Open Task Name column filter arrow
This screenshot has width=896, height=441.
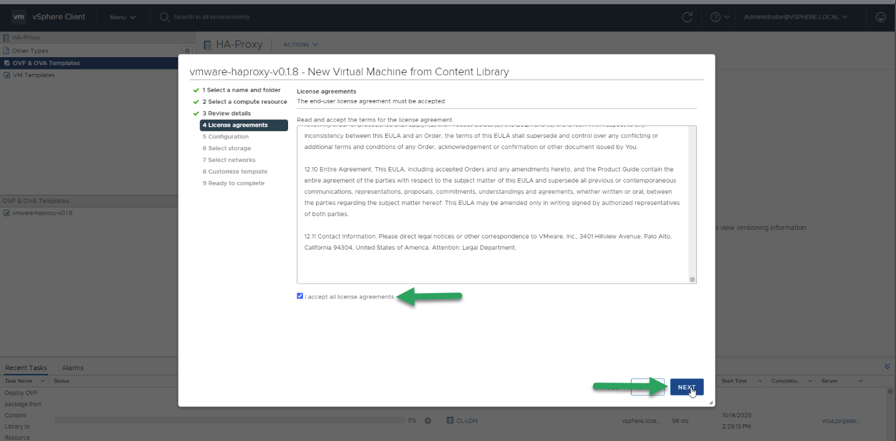tap(42, 381)
